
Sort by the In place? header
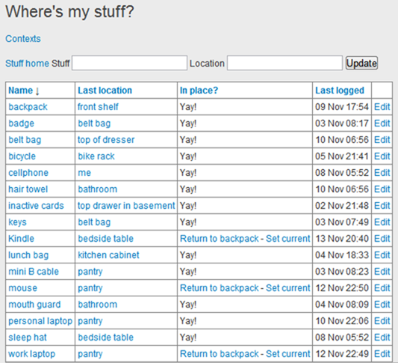click(x=199, y=91)
